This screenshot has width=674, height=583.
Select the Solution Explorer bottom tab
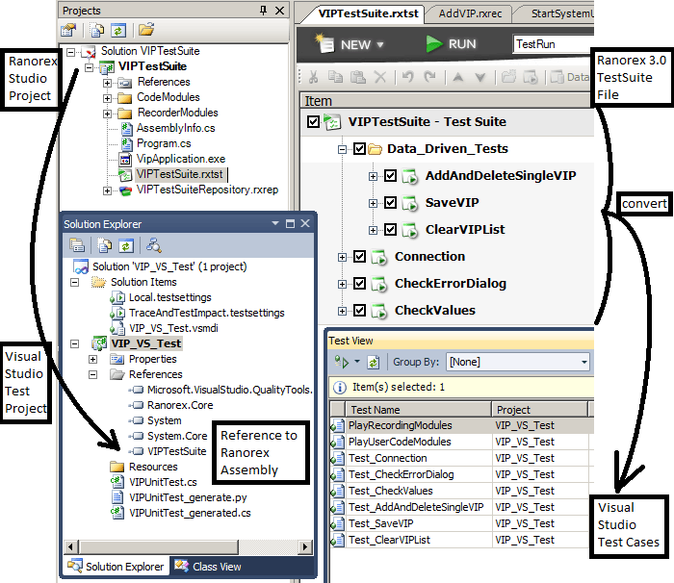117,567
